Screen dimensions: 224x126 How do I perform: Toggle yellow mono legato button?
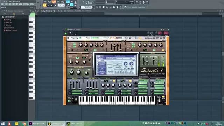tap(163, 97)
